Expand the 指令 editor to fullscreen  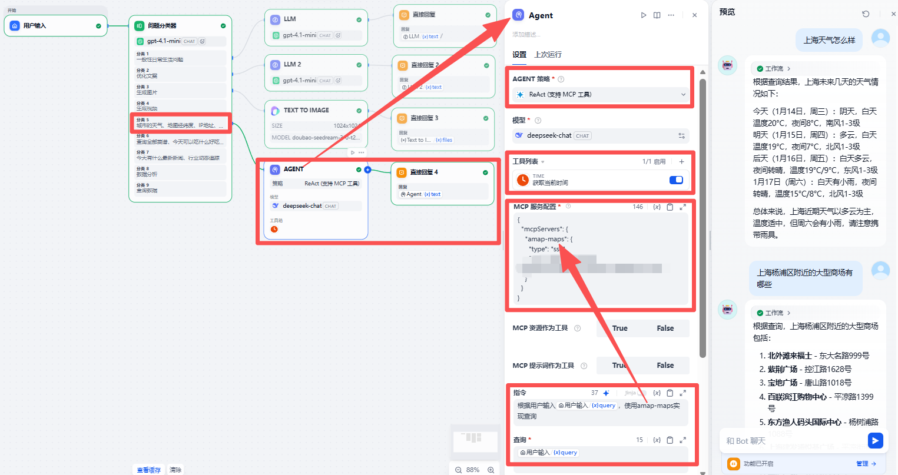pos(683,393)
